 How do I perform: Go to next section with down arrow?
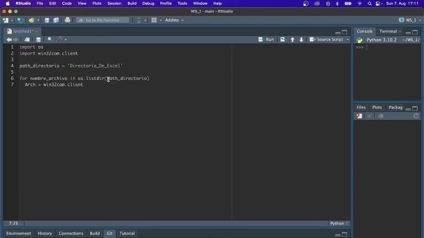[x=301, y=40]
